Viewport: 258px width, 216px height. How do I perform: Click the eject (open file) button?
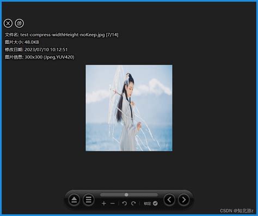coord(74,200)
